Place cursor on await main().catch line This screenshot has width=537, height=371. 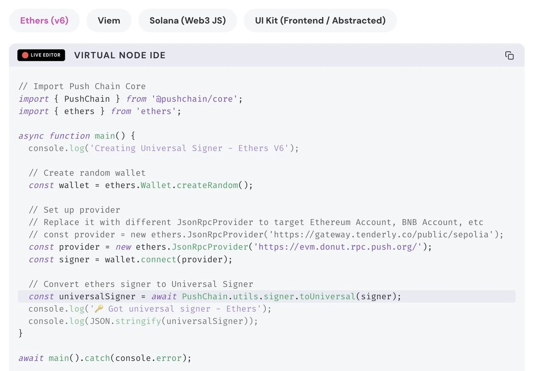105,358
